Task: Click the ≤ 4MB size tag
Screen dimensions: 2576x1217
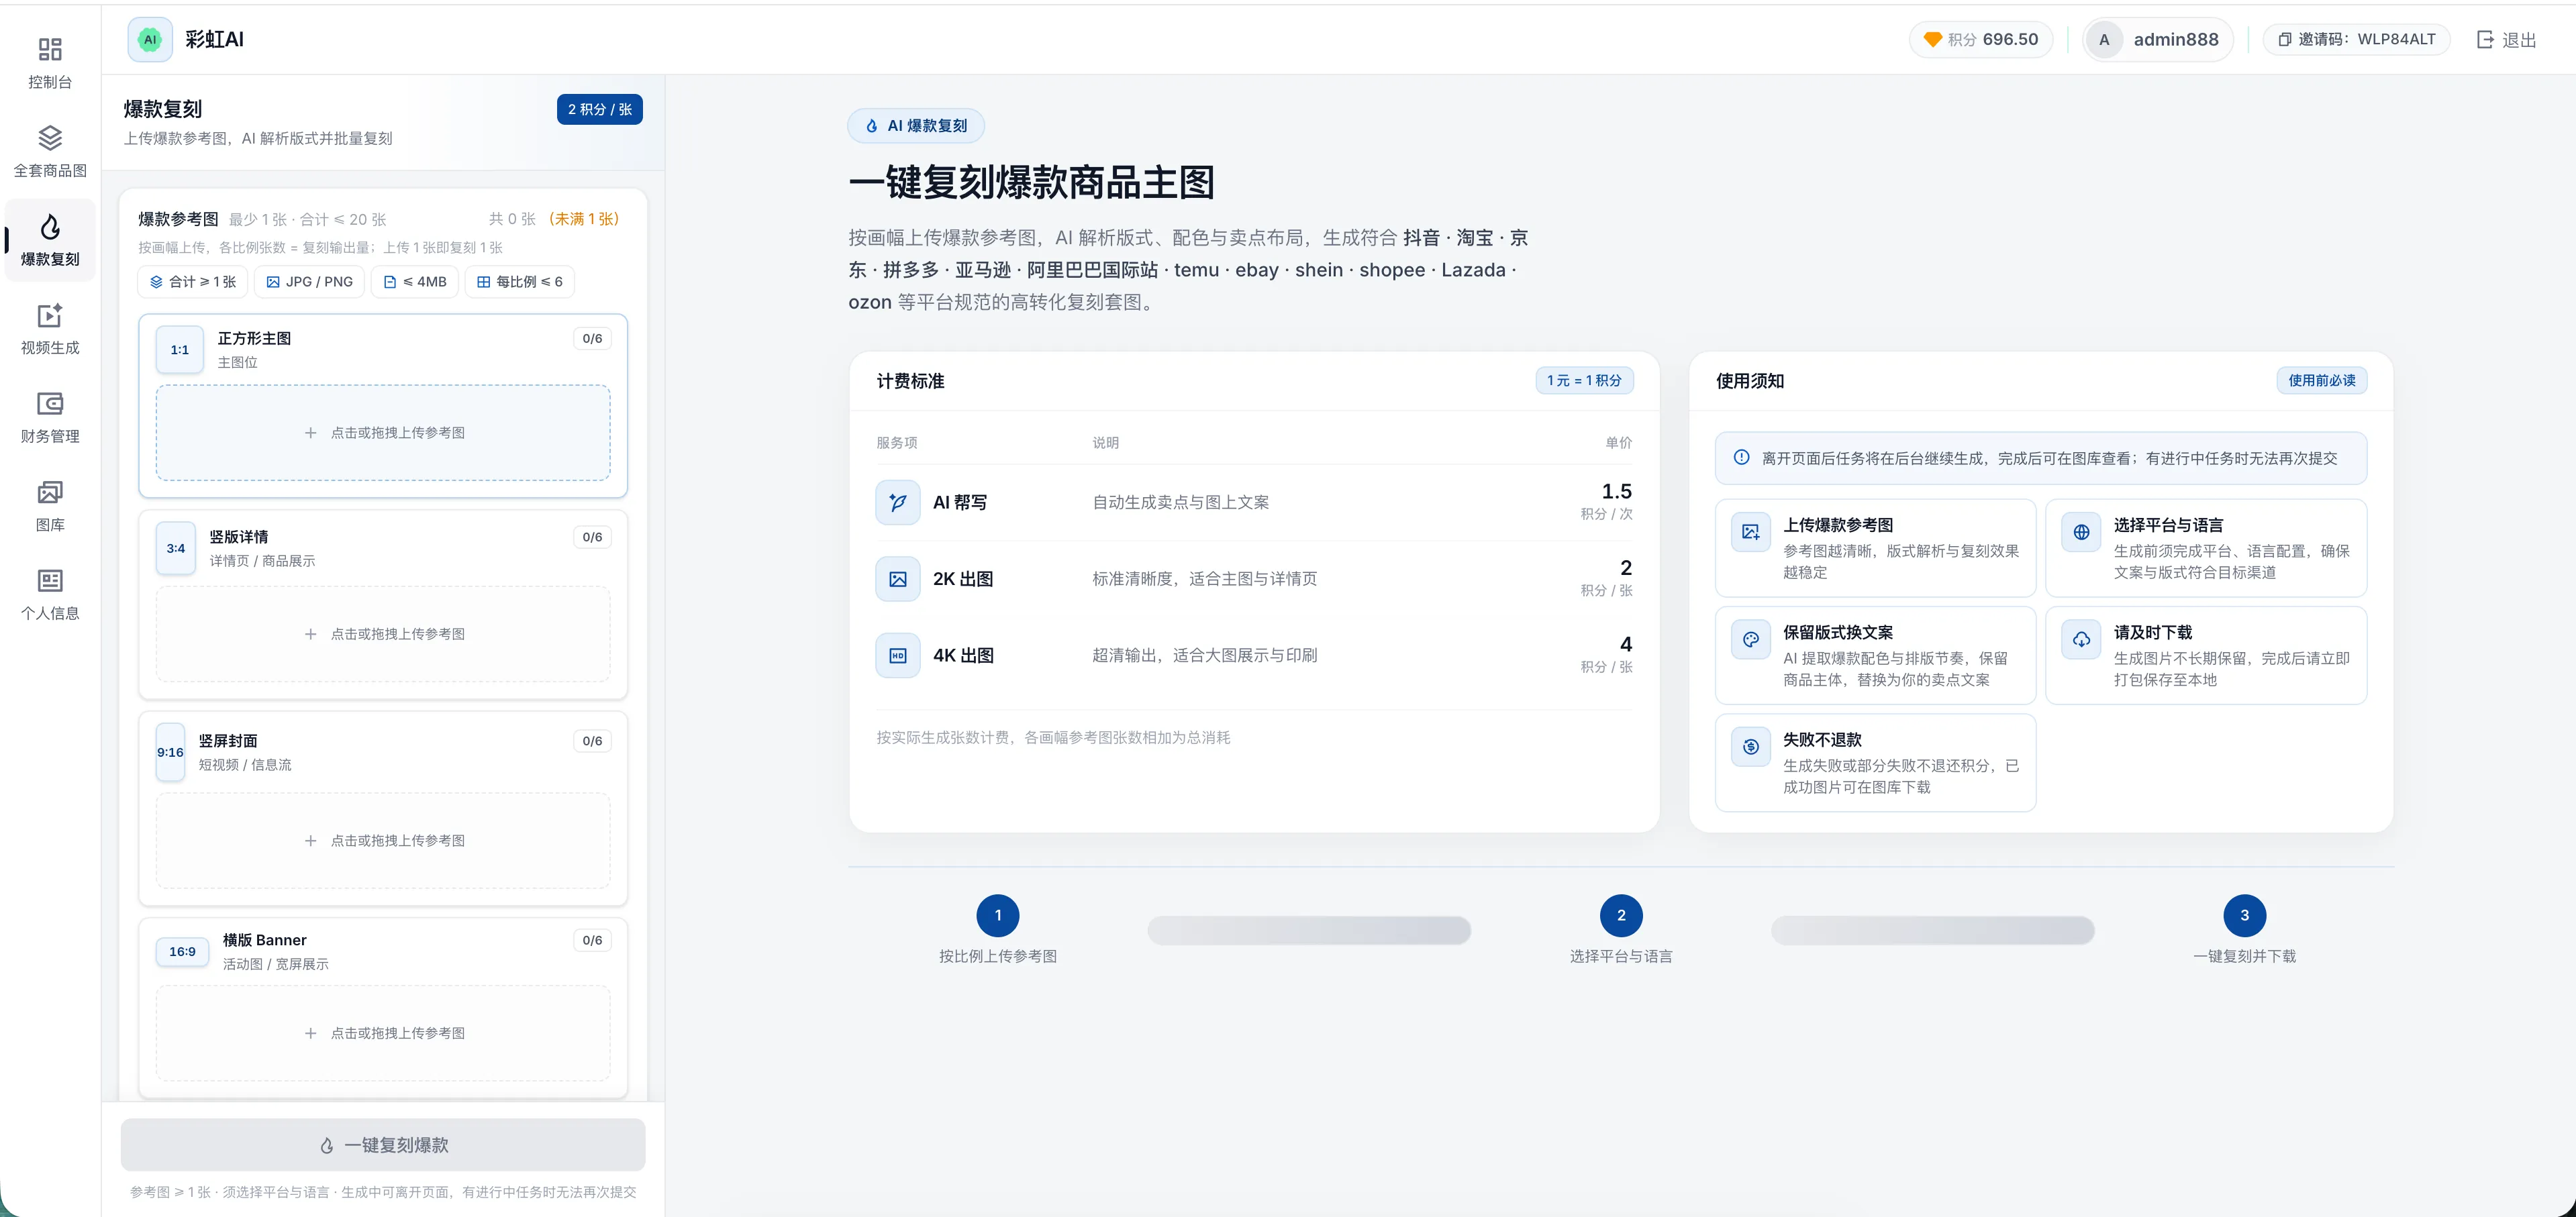Action: pos(415,282)
